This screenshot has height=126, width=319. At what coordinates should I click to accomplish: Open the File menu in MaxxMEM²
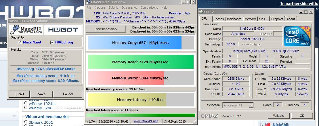coord(89,7)
